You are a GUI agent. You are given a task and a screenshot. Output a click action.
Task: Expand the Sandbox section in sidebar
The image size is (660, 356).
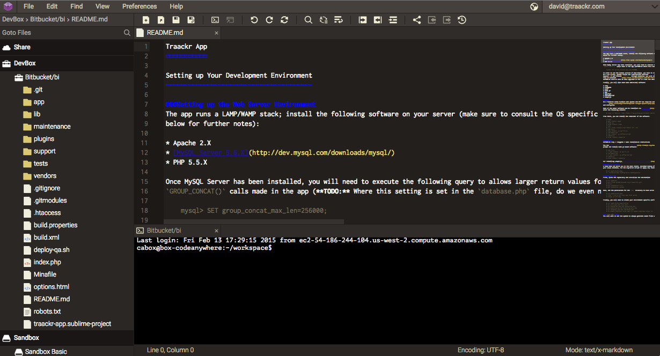pyautogui.click(x=67, y=338)
